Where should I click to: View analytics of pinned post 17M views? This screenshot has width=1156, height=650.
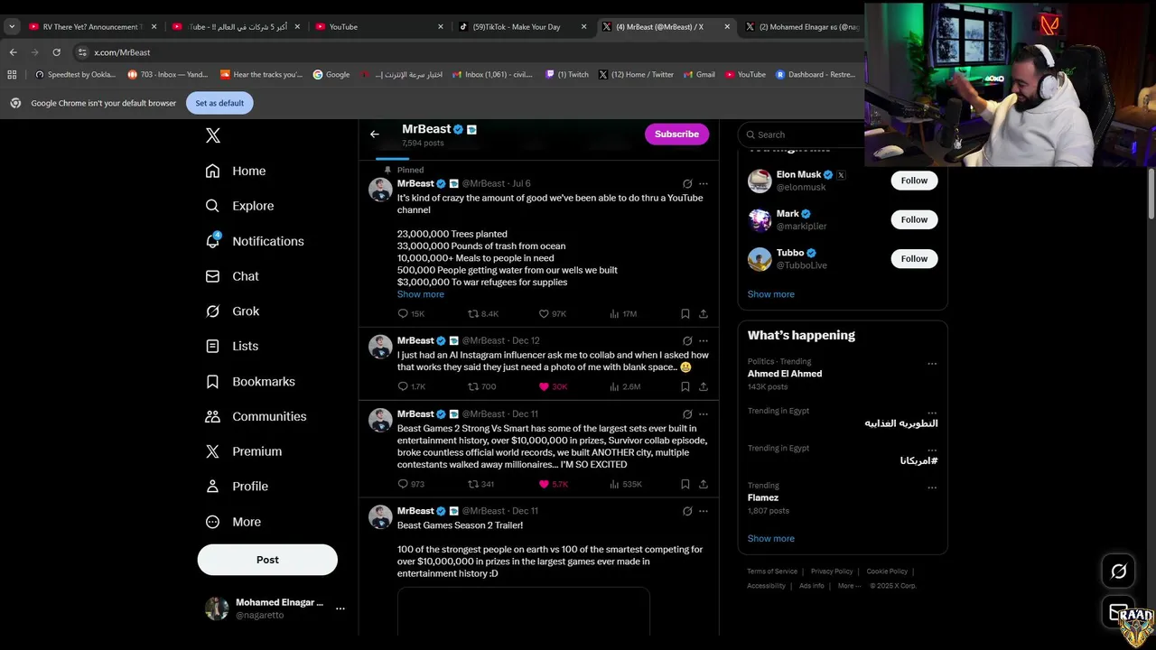click(623, 314)
